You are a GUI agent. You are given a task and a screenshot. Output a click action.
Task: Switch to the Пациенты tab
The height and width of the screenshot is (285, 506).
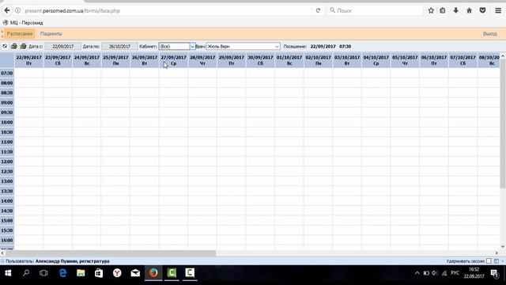click(51, 33)
